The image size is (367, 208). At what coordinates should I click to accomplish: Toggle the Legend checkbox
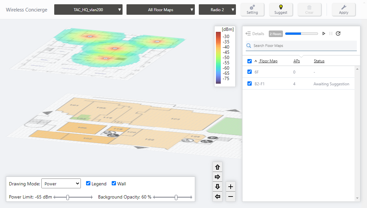click(x=88, y=183)
